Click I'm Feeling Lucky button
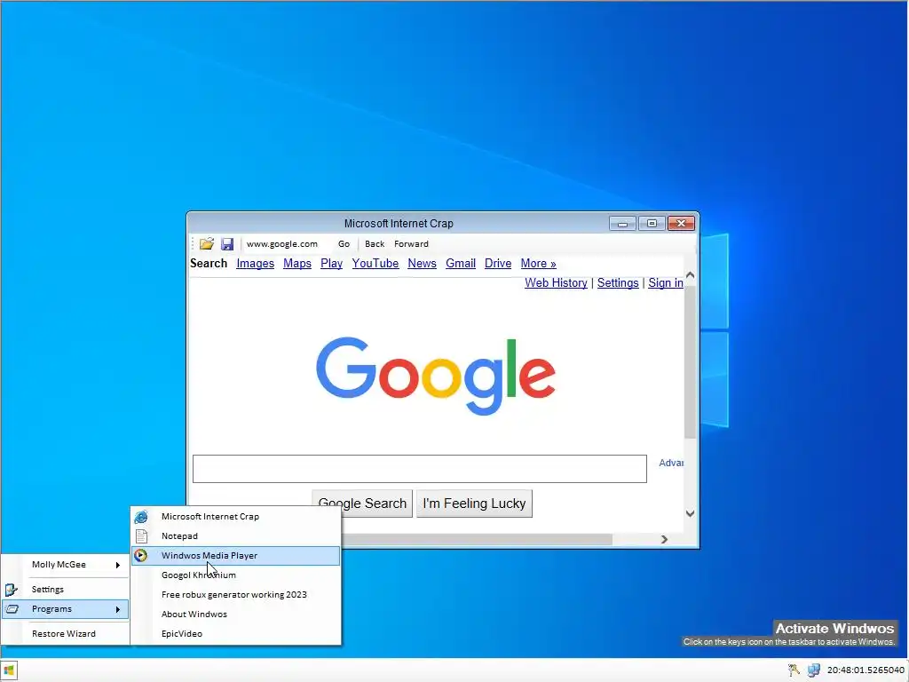Image resolution: width=909 pixels, height=682 pixels. point(474,504)
